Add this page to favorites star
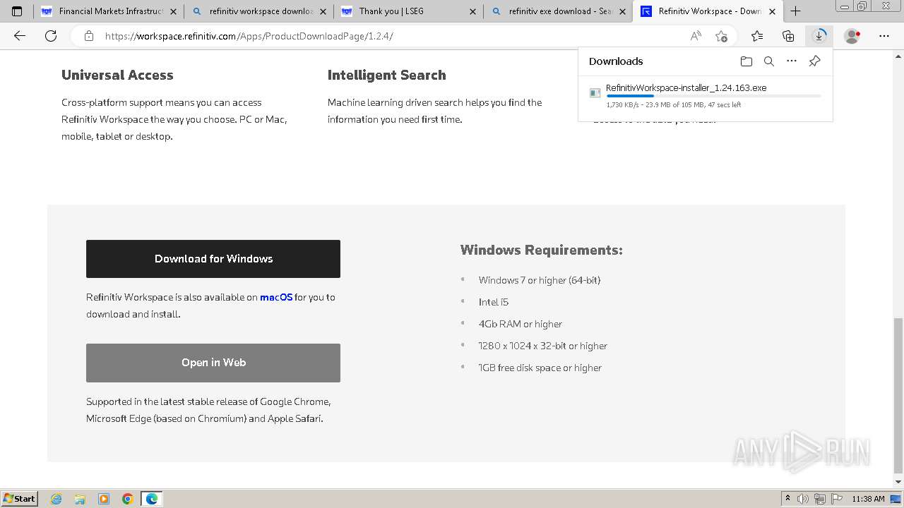The image size is (904, 508). pyautogui.click(x=721, y=36)
